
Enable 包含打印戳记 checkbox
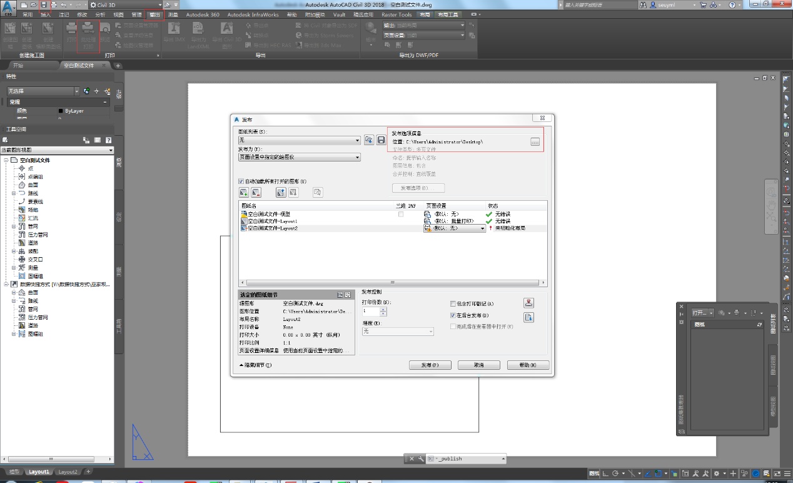pyautogui.click(x=453, y=303)
